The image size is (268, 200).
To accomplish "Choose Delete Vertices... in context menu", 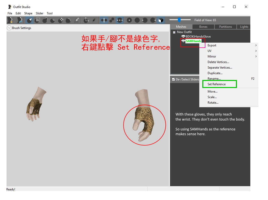I will (x=229, y=62).
